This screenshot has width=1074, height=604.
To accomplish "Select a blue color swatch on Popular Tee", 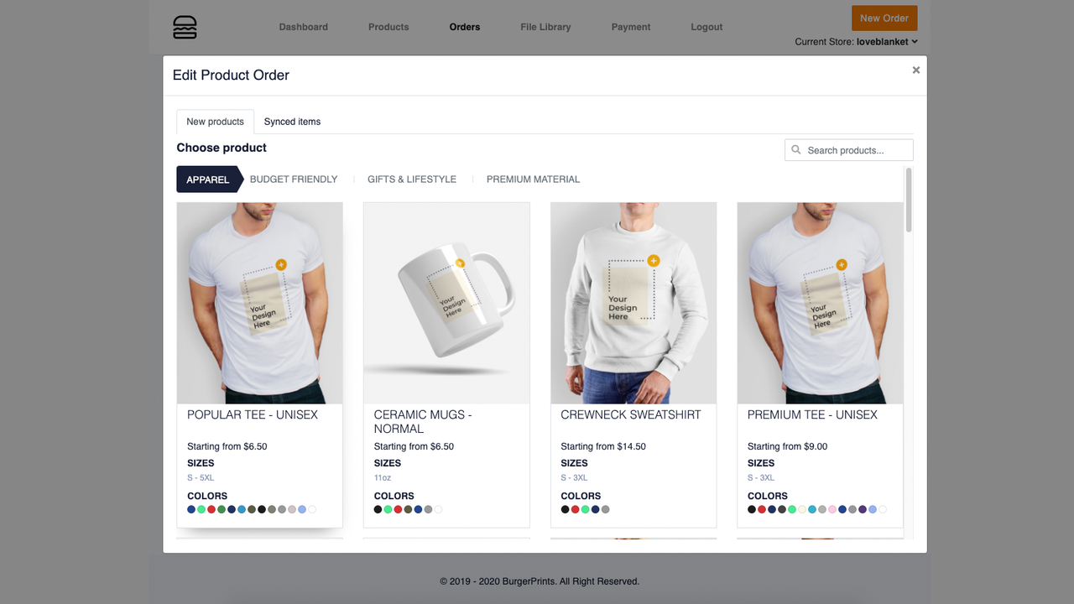I will pyautogui.click(x=192, y=509).
